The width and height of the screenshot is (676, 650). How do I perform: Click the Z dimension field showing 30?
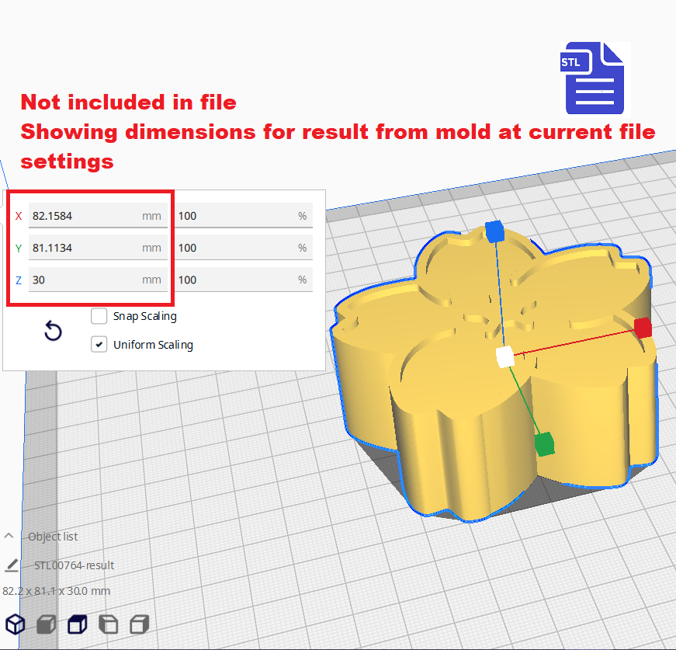tap(84, 280)
